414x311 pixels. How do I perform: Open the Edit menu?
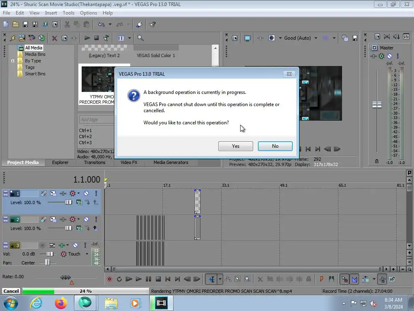19,13
